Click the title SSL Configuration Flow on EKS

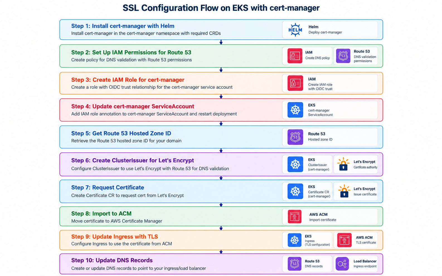221,8
